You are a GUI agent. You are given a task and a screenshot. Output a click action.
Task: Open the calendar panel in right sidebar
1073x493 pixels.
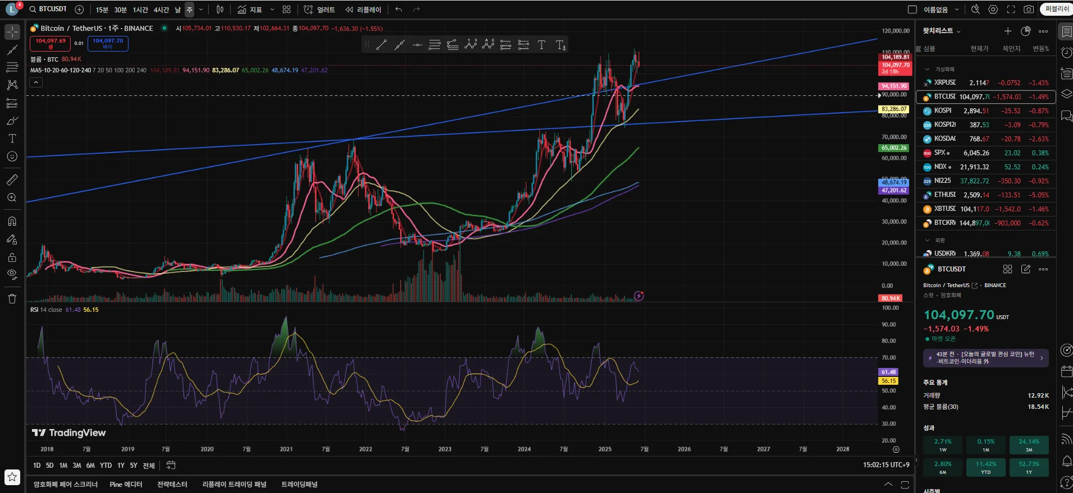click(x=1066, y=371)
